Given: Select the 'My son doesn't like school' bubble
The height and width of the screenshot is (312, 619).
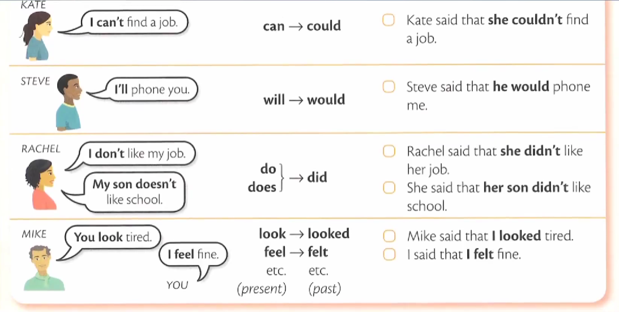Looking at the screenshot, I should coord(135,191).
